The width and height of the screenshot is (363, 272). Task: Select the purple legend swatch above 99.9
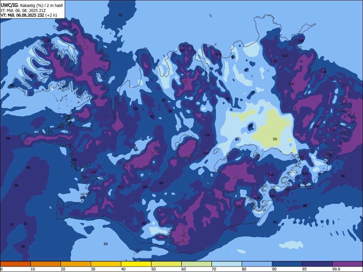tap(347, 264)
